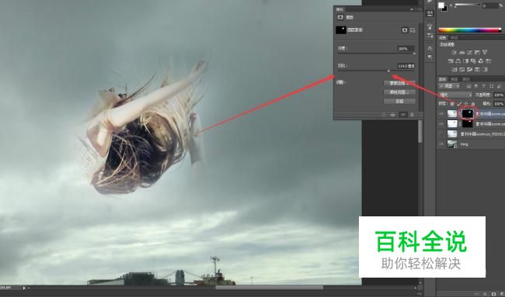Collapse the Properties panel with double-arrow icon
The image size is (505, 297).
[x=412, y=9]
